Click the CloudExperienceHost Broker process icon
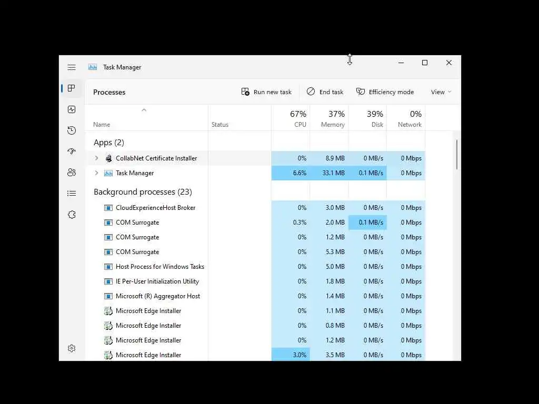Viewport: 539px width, 404px height. click(108, 208)
